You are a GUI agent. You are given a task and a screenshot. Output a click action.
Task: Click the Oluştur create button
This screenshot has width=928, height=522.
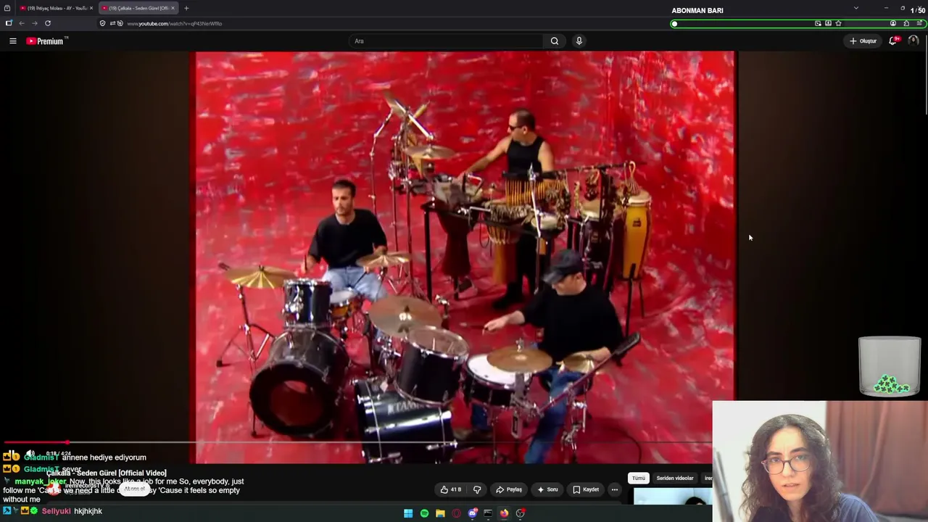pyautogui.click(x=863, y=41)
